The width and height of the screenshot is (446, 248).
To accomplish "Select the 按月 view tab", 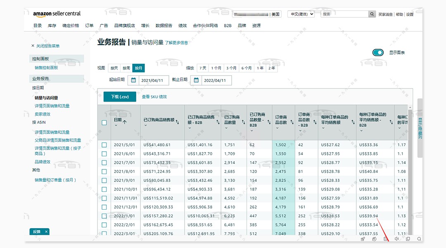I will pos(138,68).
